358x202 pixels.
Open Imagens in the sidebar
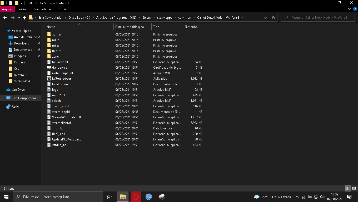point(20,56)
